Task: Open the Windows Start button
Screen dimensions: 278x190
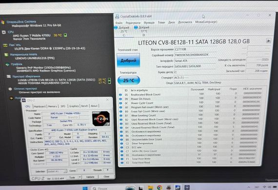Action: tap(85, 188)
